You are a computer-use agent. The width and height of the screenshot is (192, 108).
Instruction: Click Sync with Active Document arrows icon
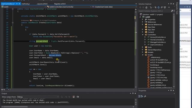tap(155, 7)
